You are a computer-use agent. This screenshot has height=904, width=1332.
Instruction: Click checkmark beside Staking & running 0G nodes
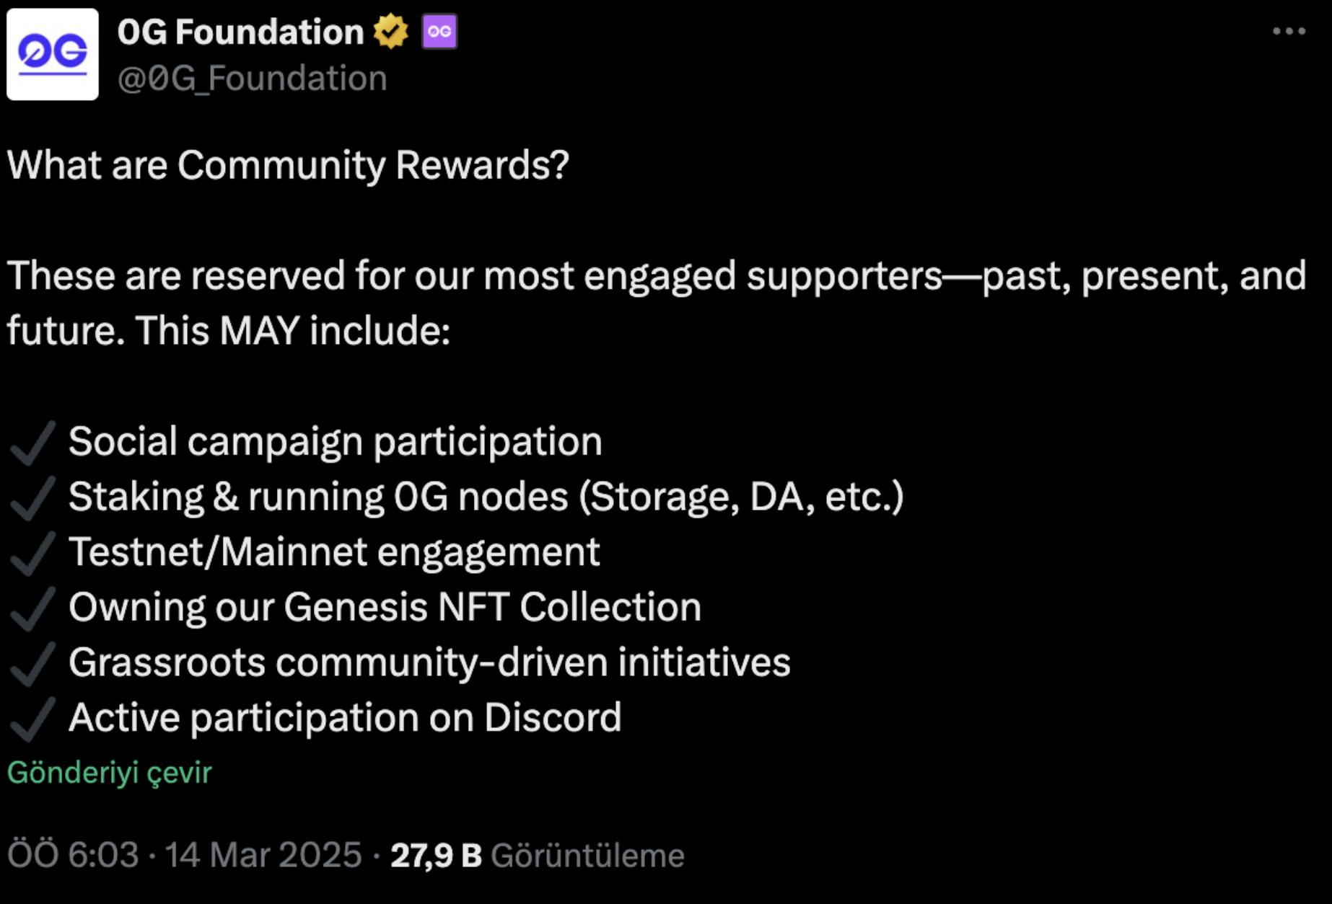pyautogui.click(x=32, y=498)
